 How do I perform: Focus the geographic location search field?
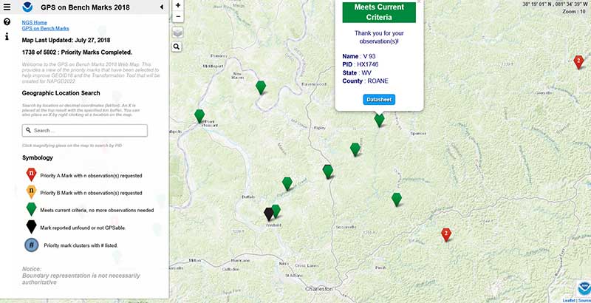coord(85,131)
